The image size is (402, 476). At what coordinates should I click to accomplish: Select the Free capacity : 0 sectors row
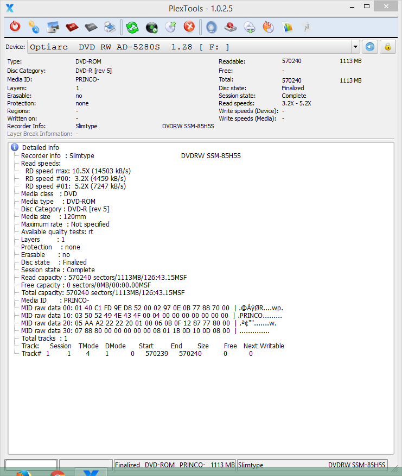[x=86, y=285]
